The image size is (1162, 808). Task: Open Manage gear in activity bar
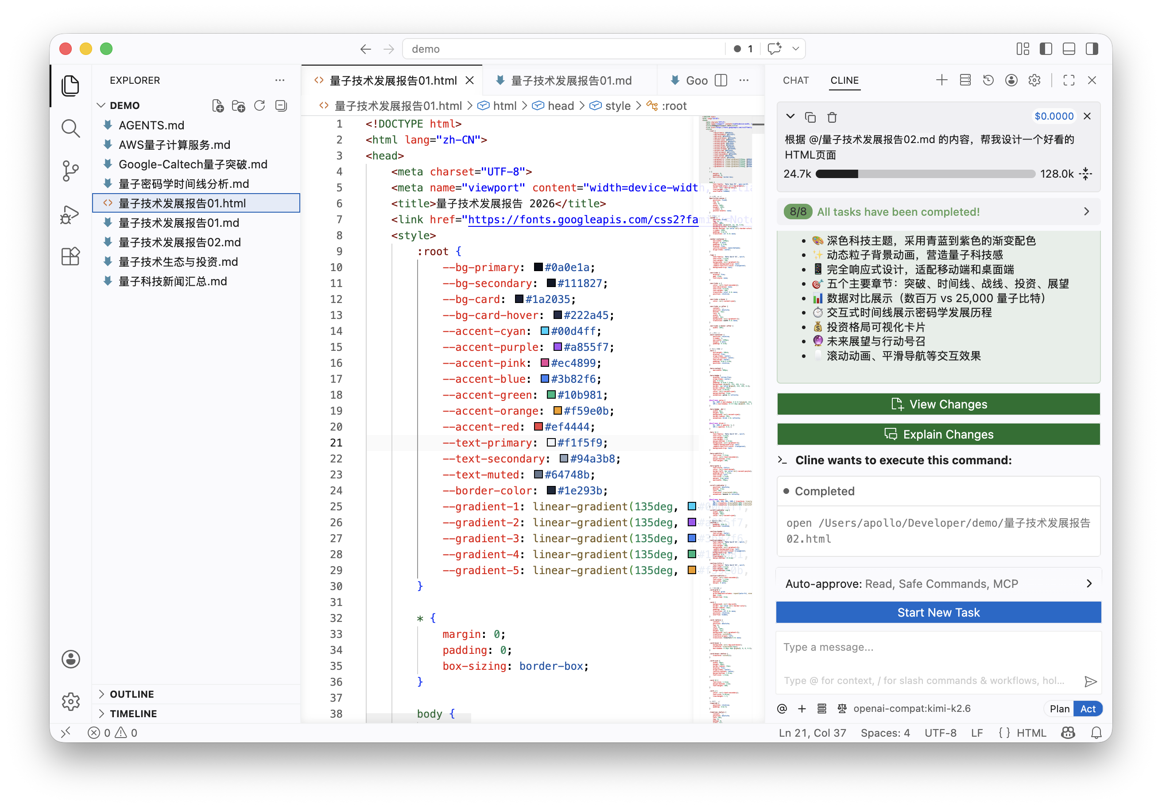(x=70, y=702)
